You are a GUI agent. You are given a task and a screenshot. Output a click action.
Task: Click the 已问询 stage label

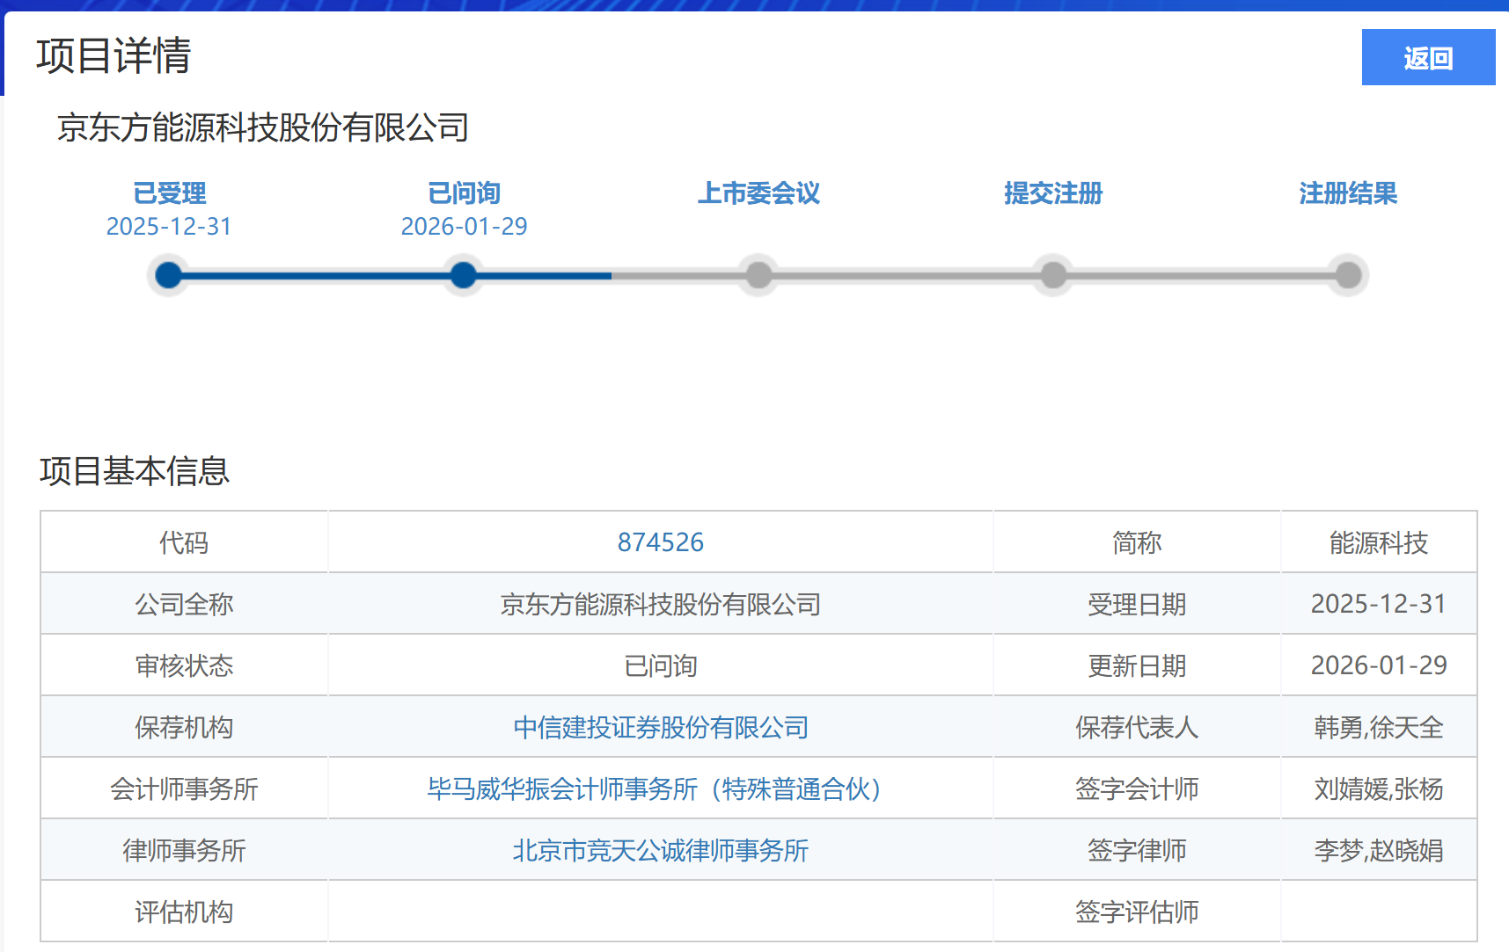pos(464,193)
